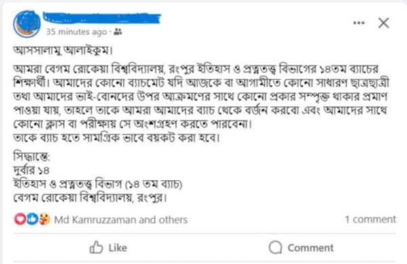Click the care emoji reaction icon
The width and height of the screenshot is (407, 264).
[x=44, y=219]
